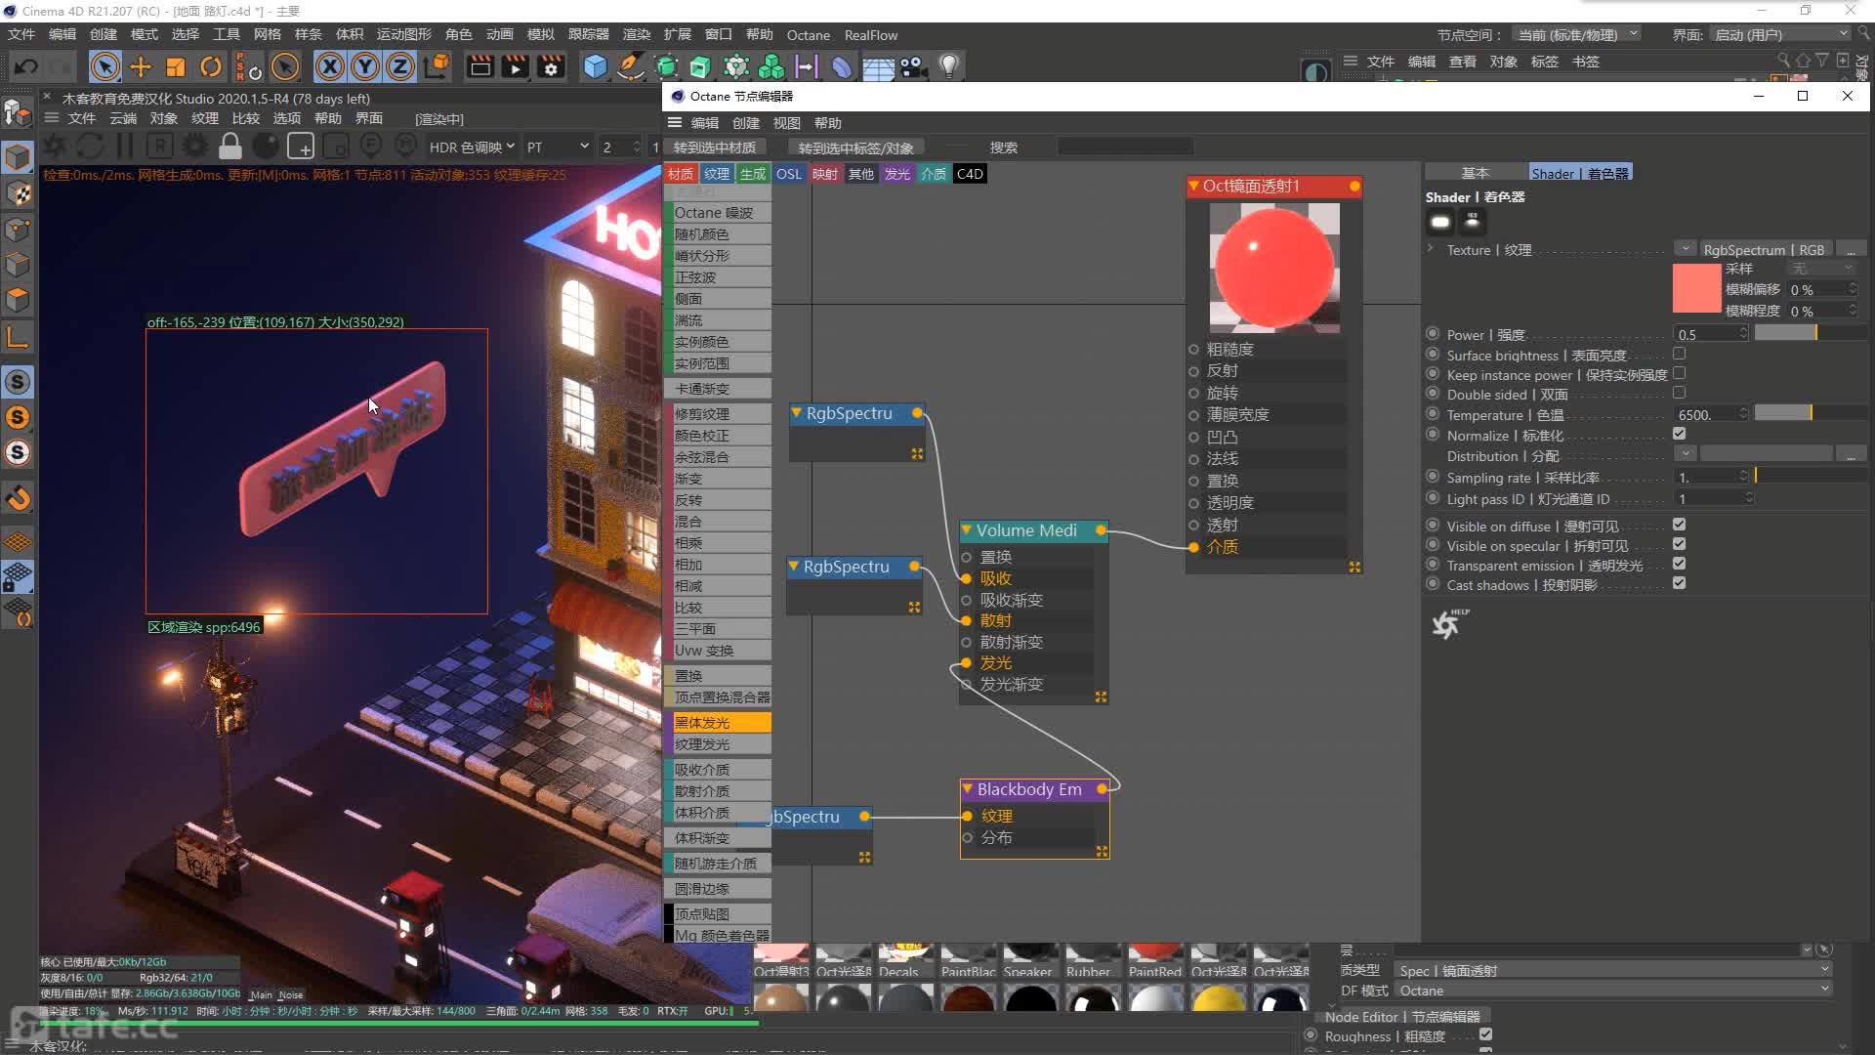Open the Spec 镜面透射 material type dropdown
This screenshot has width=1875, height=1055.
[x=1613, y=970]
